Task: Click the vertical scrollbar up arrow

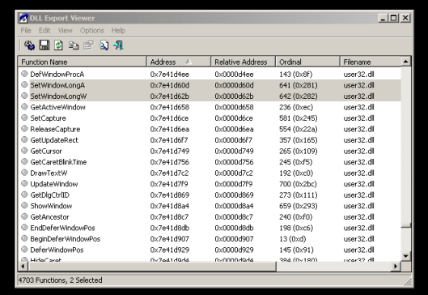Action: pyautogui.click(x=405, y=62)
